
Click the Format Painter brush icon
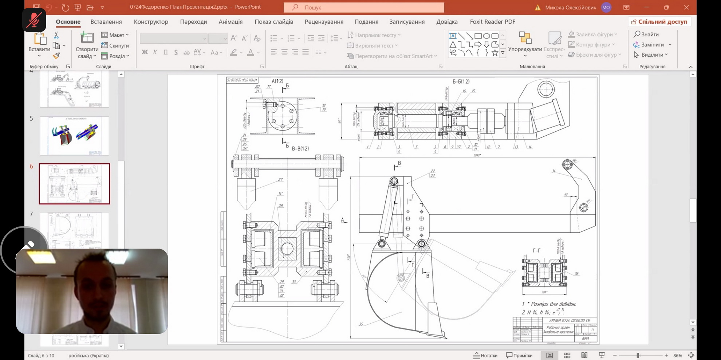coord(56,56)
